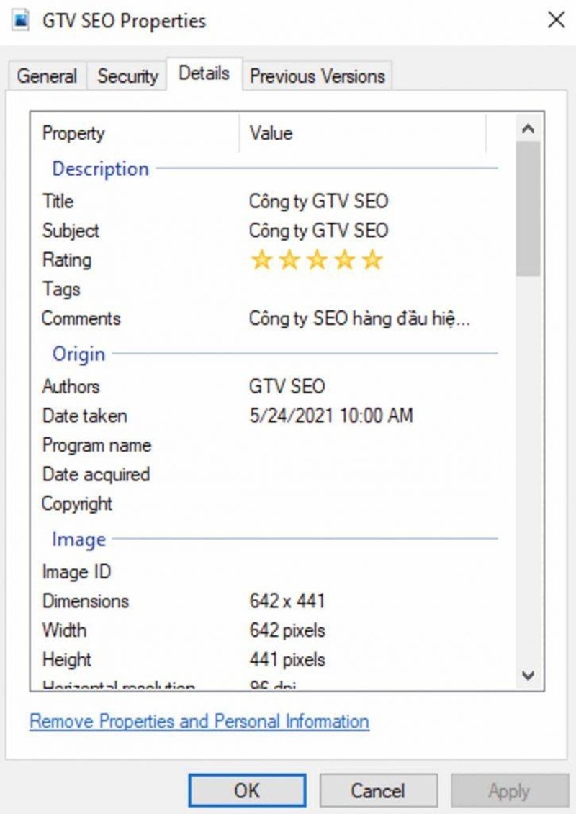Click the Property column header

135,133
